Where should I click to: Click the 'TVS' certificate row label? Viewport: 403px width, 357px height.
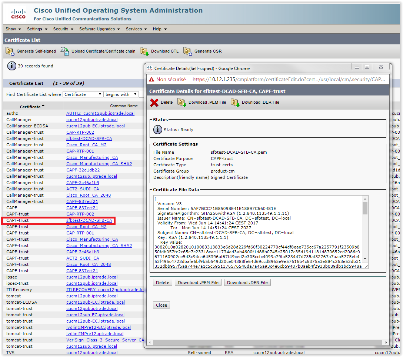pyautogui.click(x=10, y=353)
